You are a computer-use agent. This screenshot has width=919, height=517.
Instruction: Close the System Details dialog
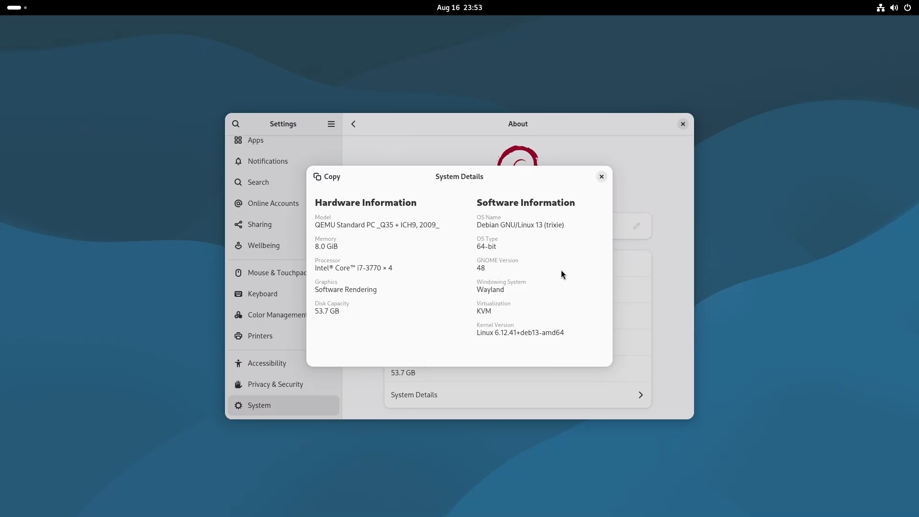[601, 177]
